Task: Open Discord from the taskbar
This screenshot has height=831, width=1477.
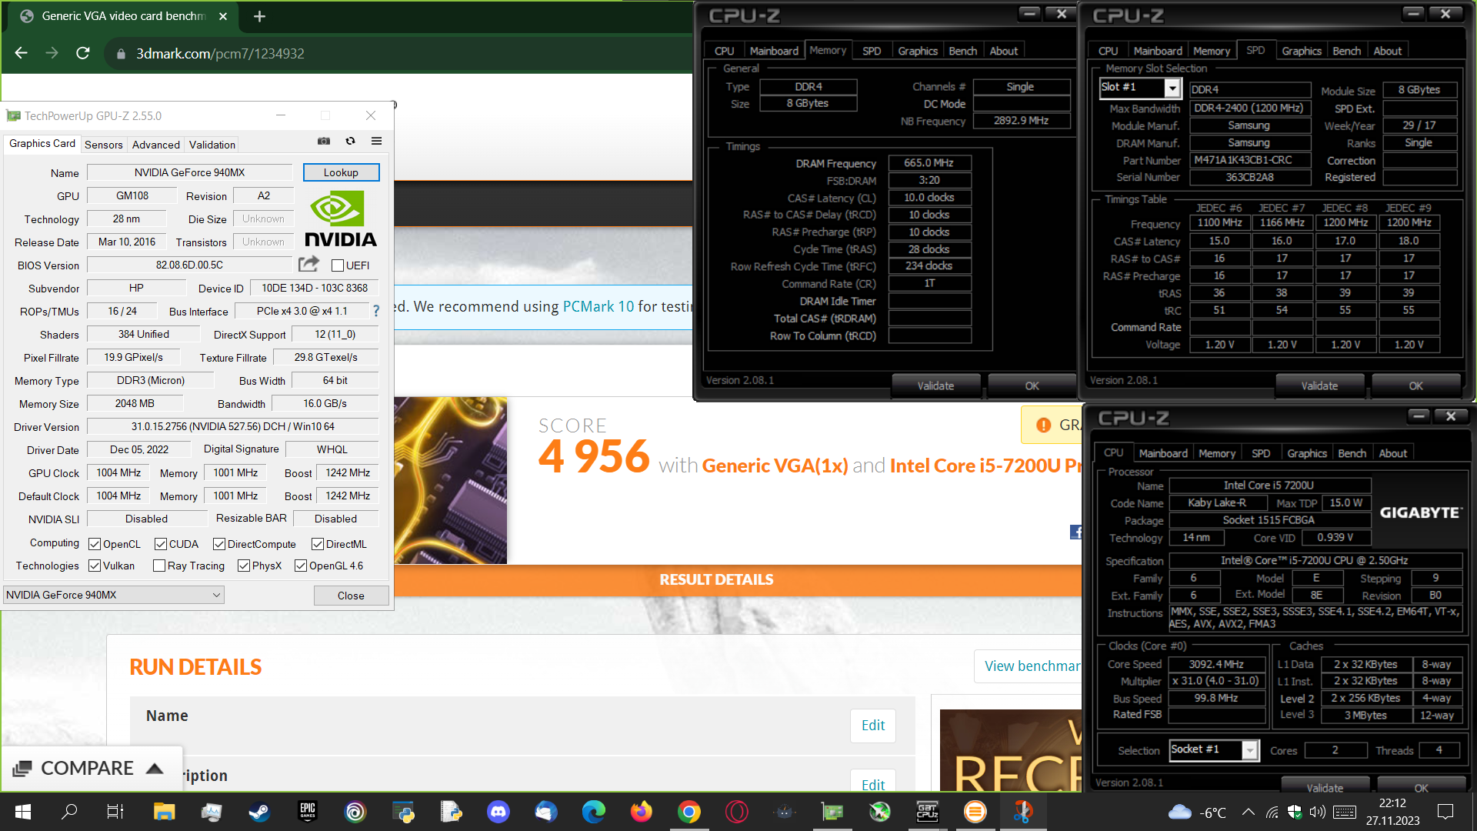Action: point(498,812)
